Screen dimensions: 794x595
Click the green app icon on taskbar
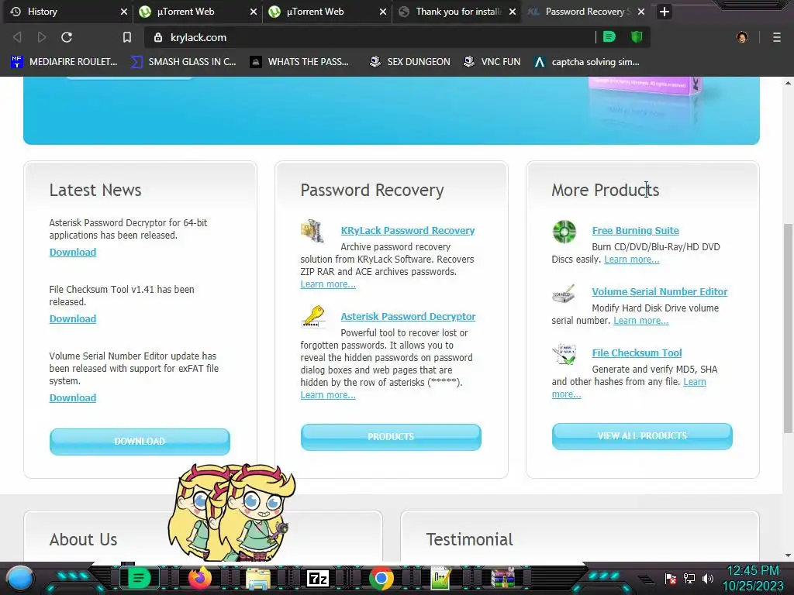coord(139,578)
